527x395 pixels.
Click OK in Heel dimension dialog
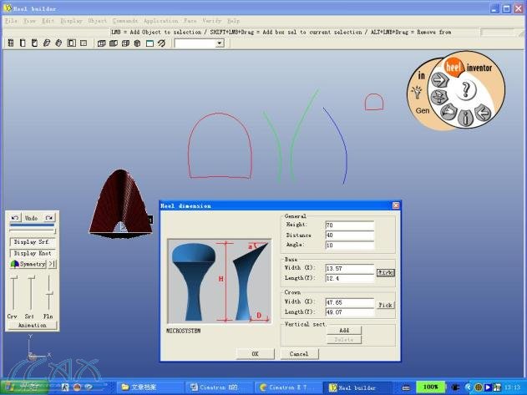tap(256, 354)
